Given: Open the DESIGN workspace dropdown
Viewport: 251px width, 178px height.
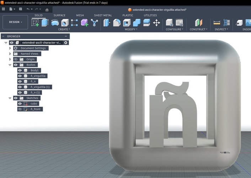Looking at the screenshot, I should tap(15, 22).
